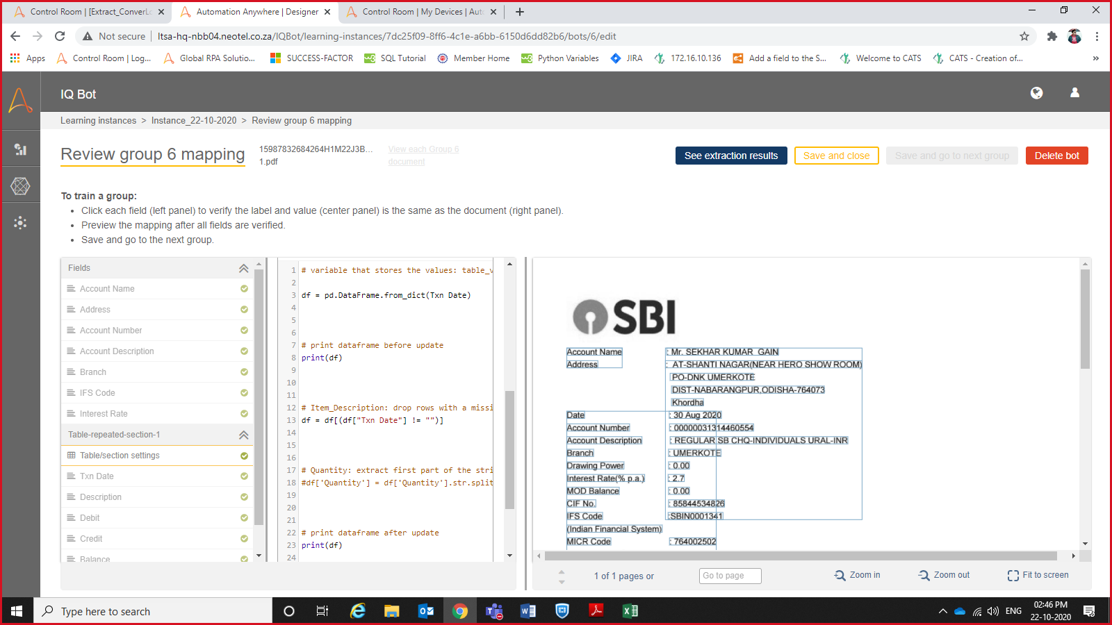The height and width of the screenshot is (625, 1112).
Task: Show hidden system tray icons chevron
Action: tap(942, 611)
